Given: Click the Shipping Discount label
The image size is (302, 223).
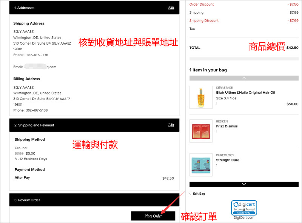Looking at the screenshot, I should (x=204, y=20).
